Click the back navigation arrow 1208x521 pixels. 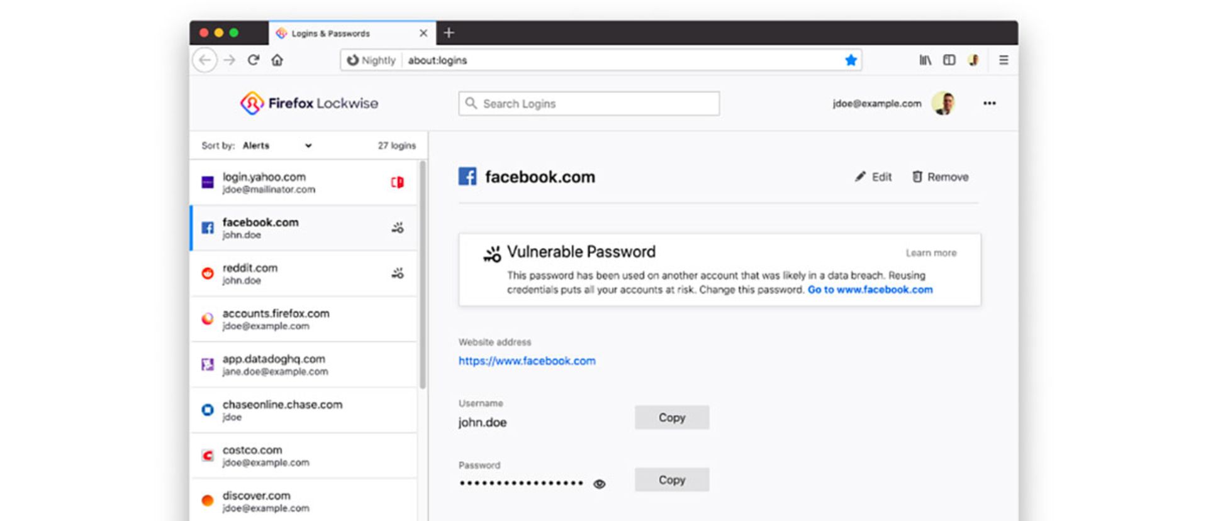(x=205, y=60)
